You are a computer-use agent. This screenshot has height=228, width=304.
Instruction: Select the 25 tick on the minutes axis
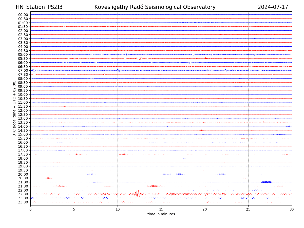[248, 210]
